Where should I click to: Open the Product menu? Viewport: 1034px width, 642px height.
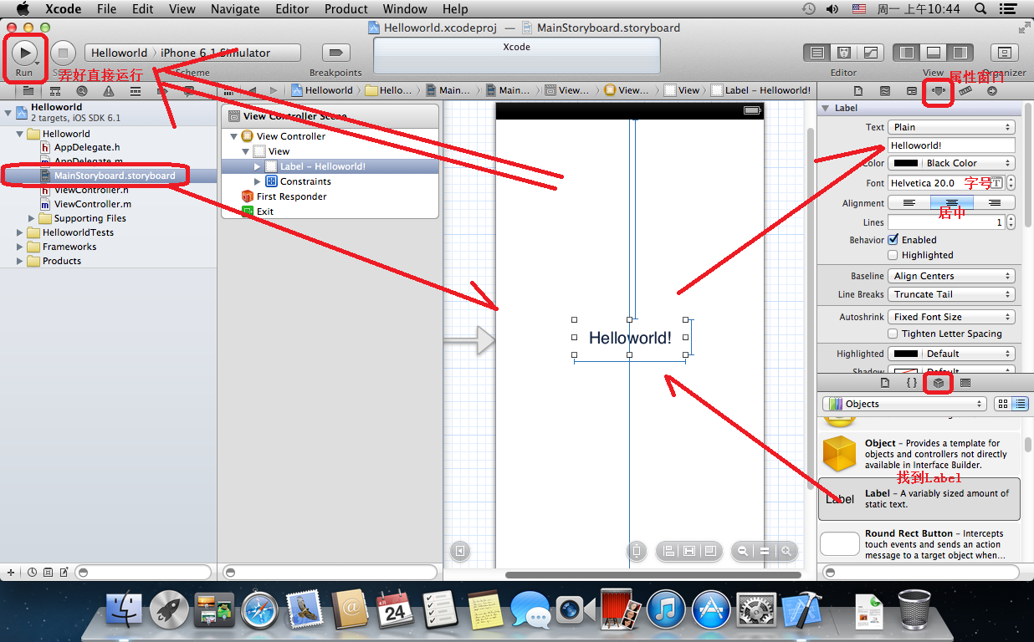click(x=346, y=9)
